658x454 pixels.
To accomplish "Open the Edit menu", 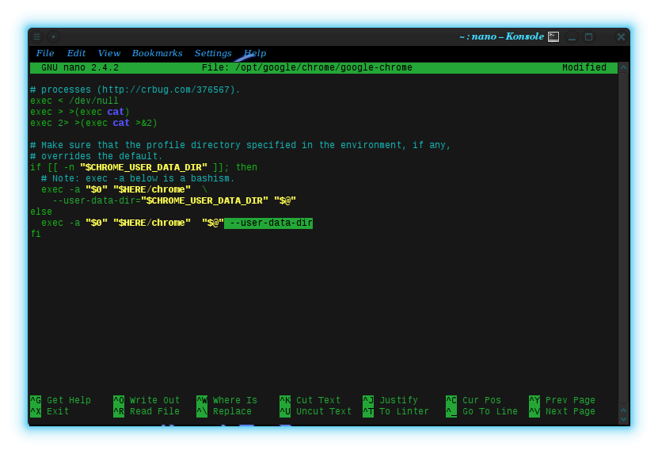I will tap(76, 53).
